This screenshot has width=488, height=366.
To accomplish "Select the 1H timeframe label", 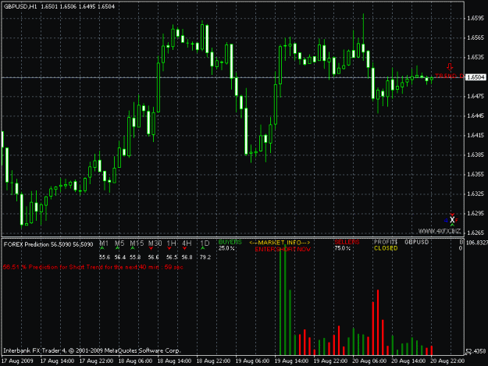I will tap(171, 243).
